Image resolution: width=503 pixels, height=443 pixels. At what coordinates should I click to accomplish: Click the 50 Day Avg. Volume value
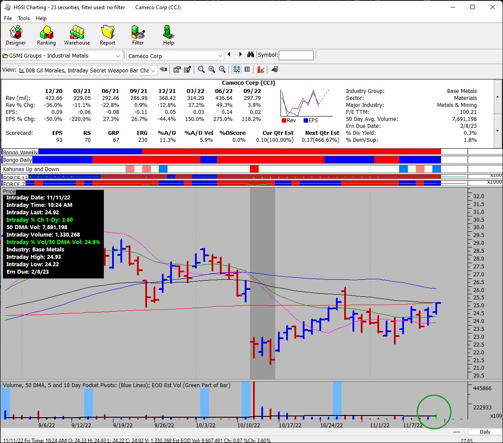[x=464, y=119]
